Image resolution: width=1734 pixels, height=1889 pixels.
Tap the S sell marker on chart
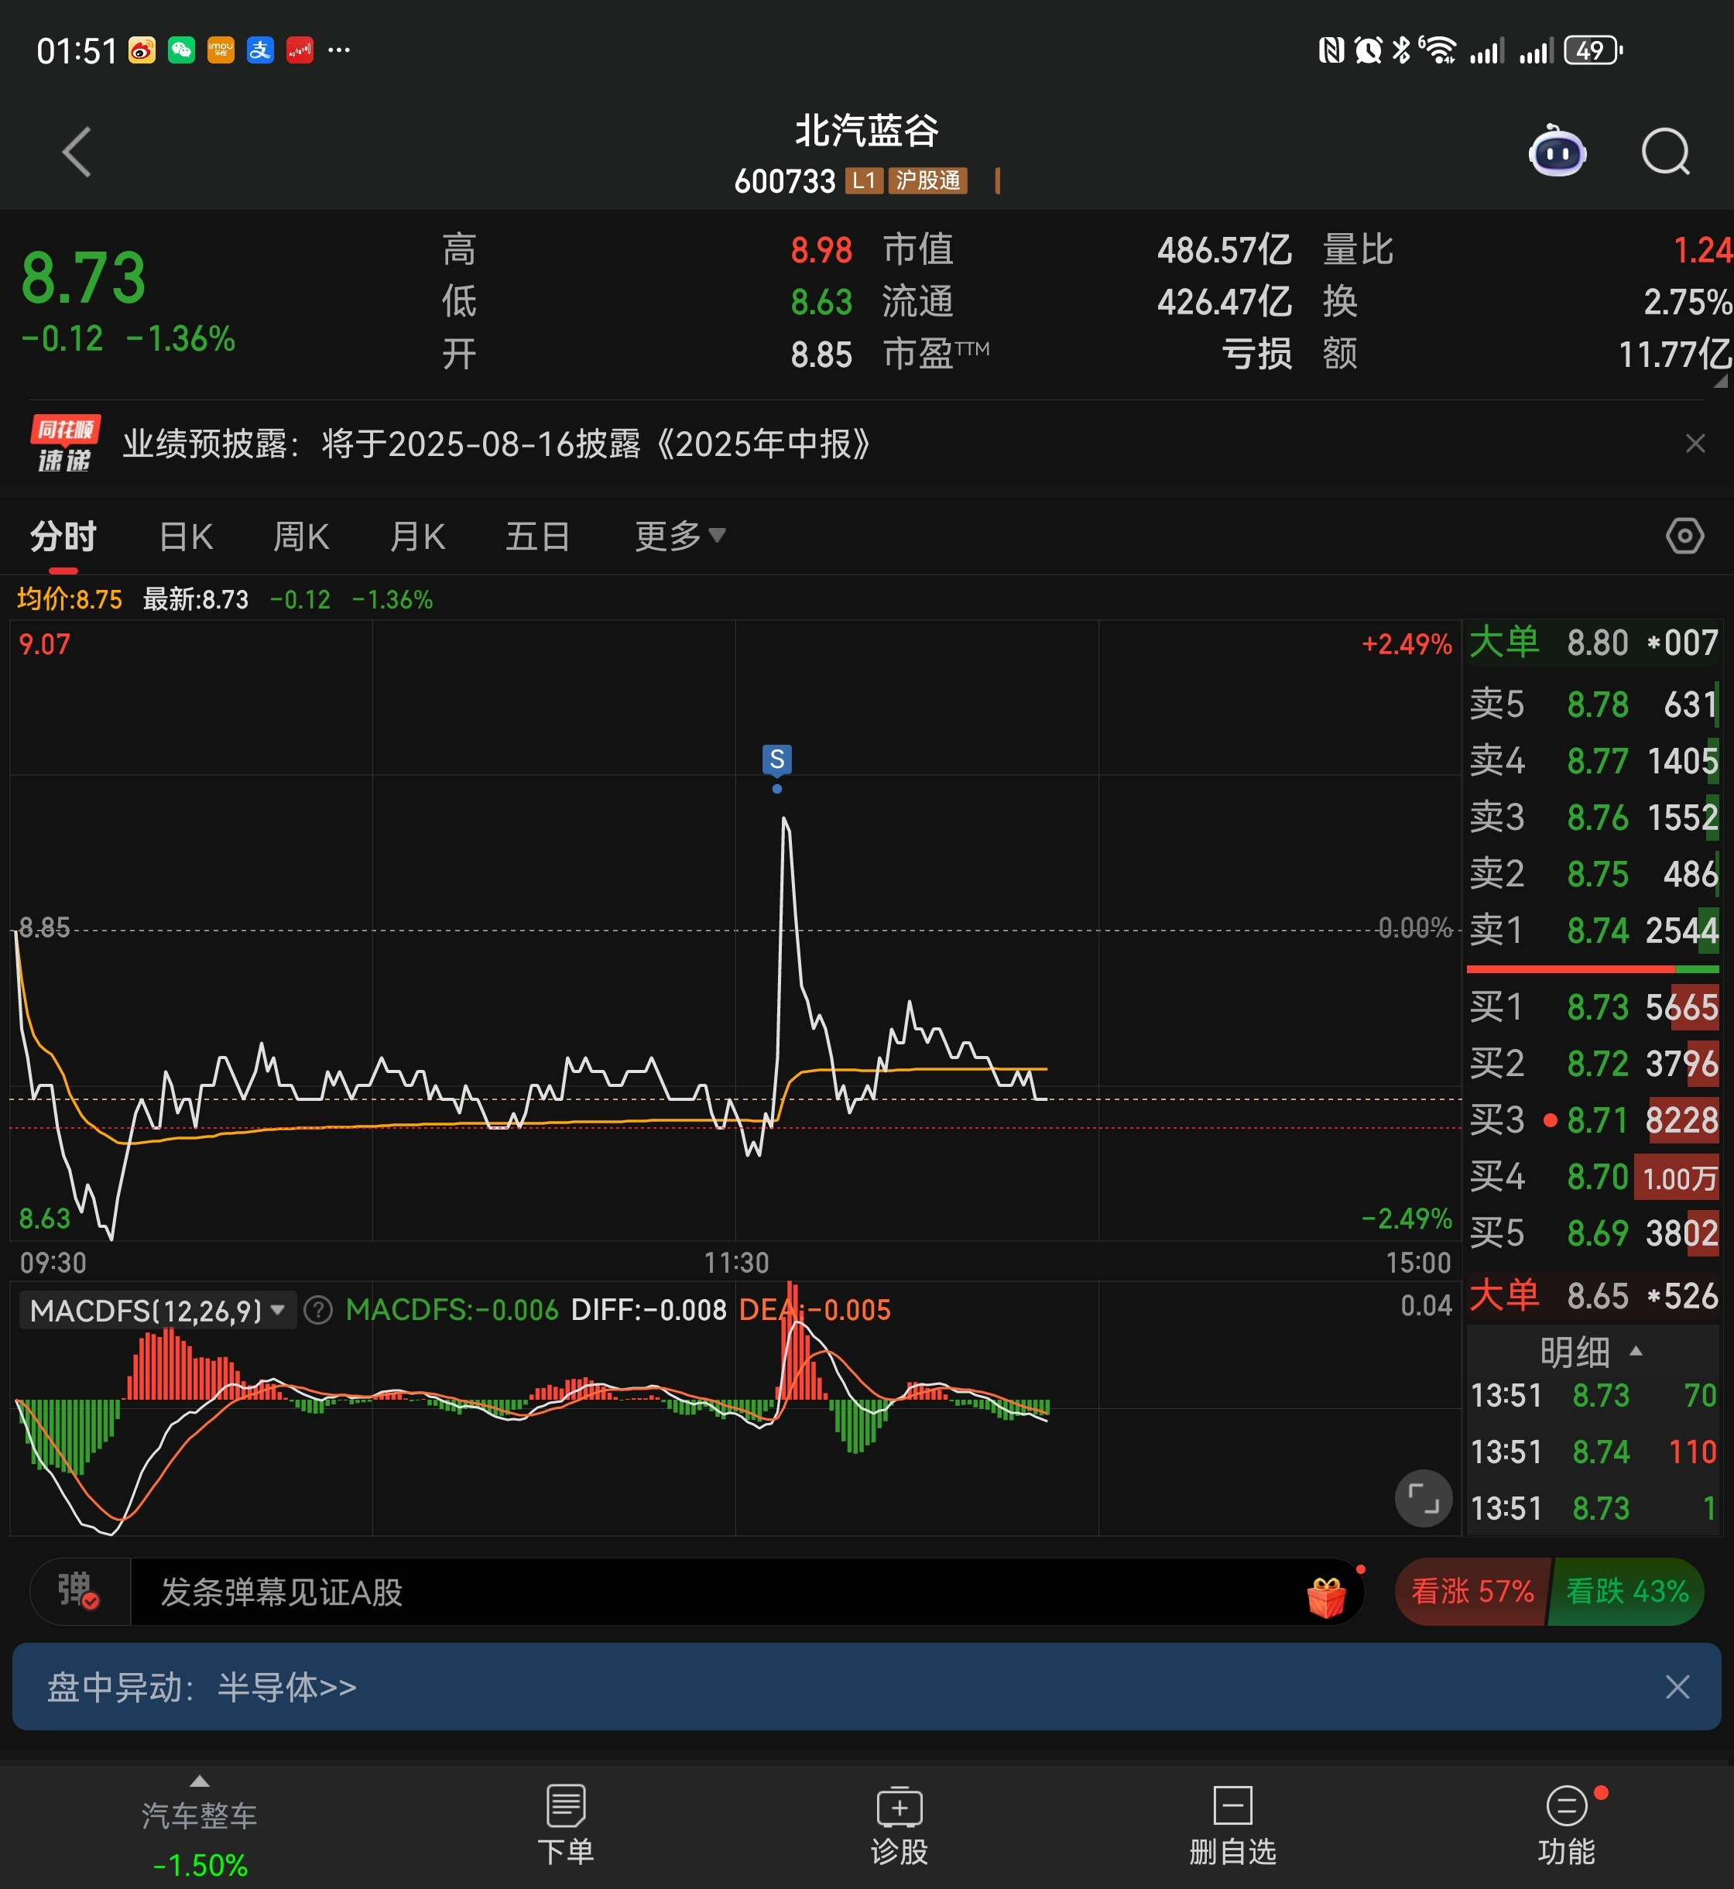[x=777, y=759]
